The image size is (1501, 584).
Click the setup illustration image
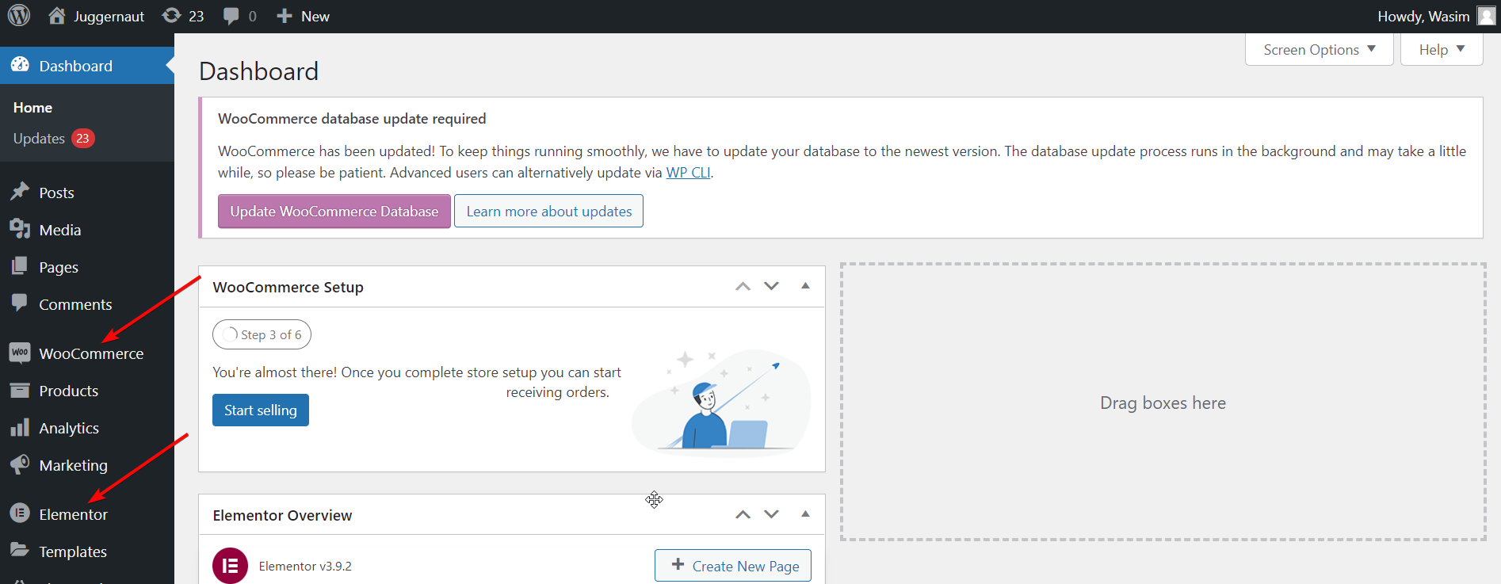[721, 402]
